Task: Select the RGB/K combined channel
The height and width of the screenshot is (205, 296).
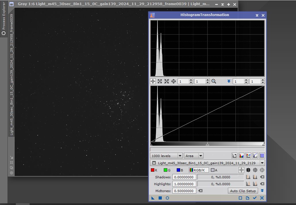Action: click(199, 170)
